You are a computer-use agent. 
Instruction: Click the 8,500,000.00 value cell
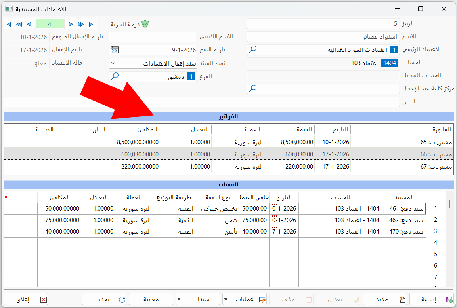point(289,142)
